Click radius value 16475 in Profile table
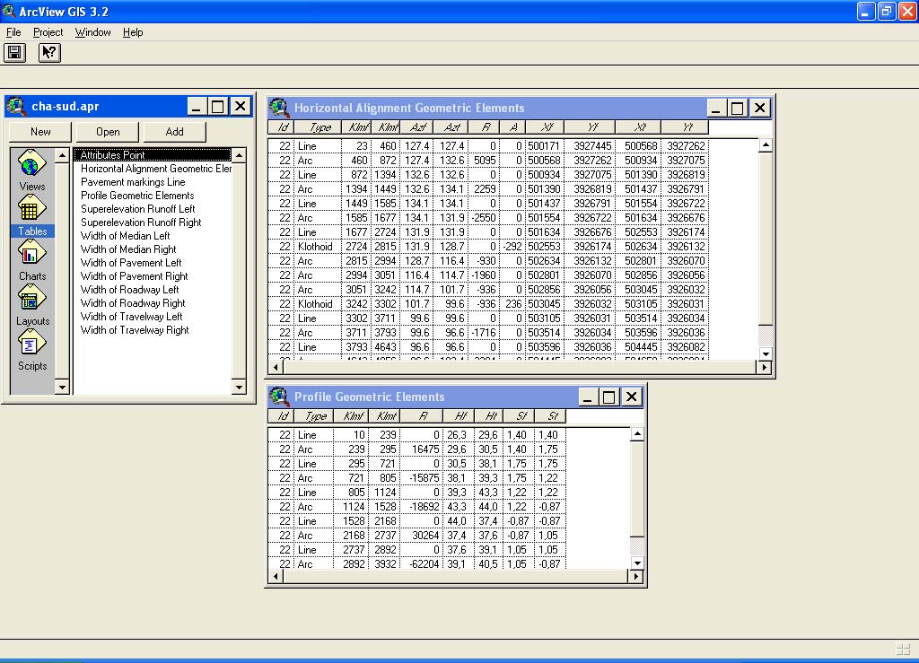 click(424, 449)
